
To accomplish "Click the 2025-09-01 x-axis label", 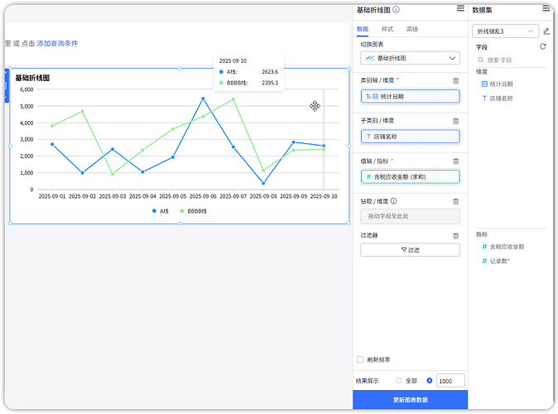I will click(x=52, y=196).
